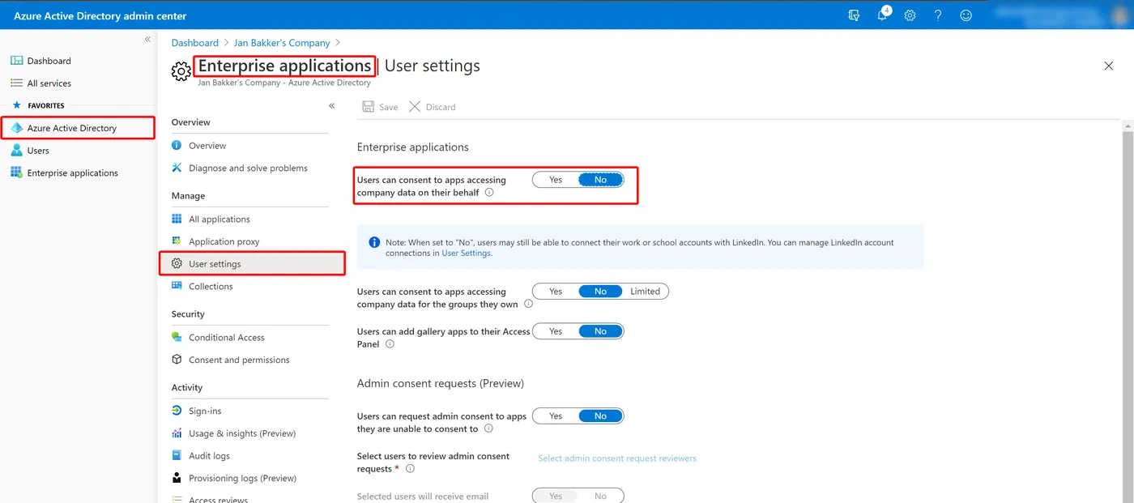The width and height of the screenshot is (1134, 503).
Task: Close the User settings blade
Action: pos(1109,66)
